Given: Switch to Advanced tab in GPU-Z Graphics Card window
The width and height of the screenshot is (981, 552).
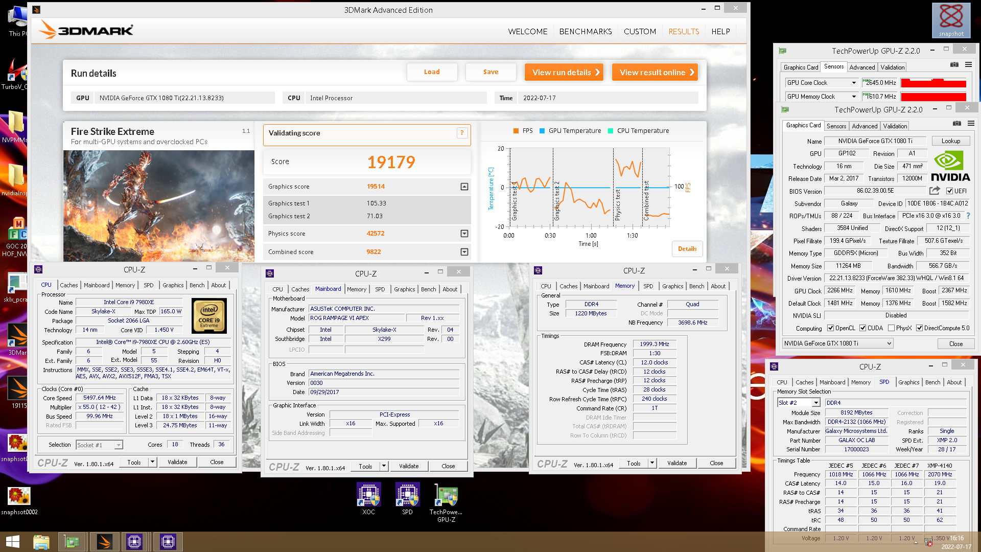Looking at the screenshot, I should (865, 126).
